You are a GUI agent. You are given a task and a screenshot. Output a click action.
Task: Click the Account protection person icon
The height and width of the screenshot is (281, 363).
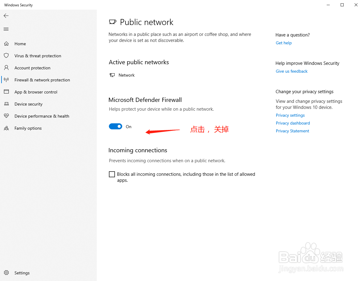pos(6,68)
